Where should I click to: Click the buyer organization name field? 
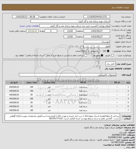[70, 21]
